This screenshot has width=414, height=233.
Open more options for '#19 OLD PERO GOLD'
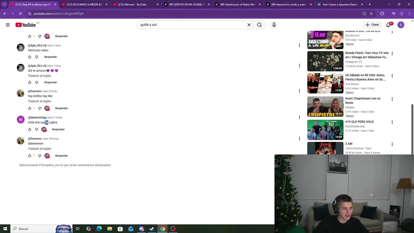tap(392, 122)
